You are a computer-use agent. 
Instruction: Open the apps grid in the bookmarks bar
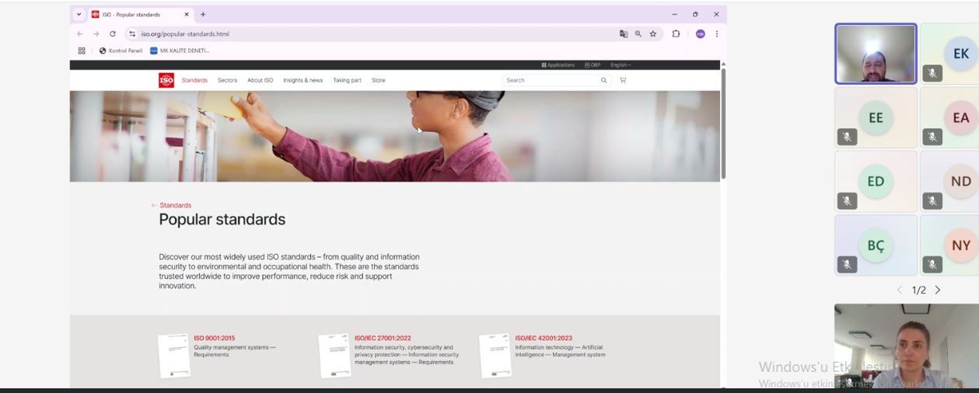coord(82,50)
